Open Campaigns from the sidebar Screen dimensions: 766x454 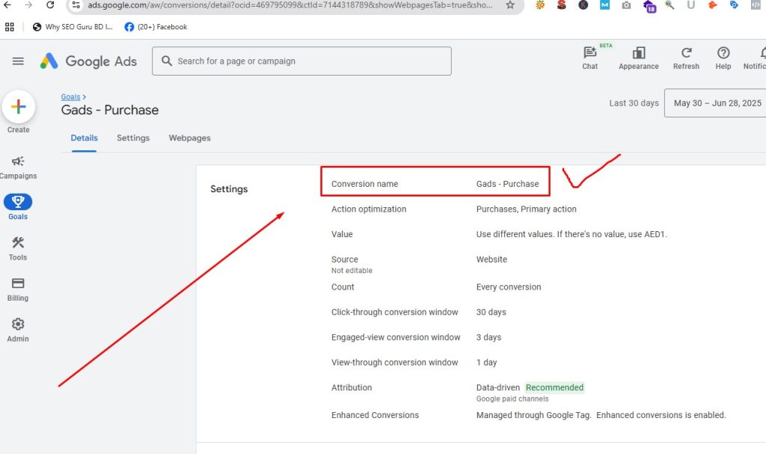point(18,161)
